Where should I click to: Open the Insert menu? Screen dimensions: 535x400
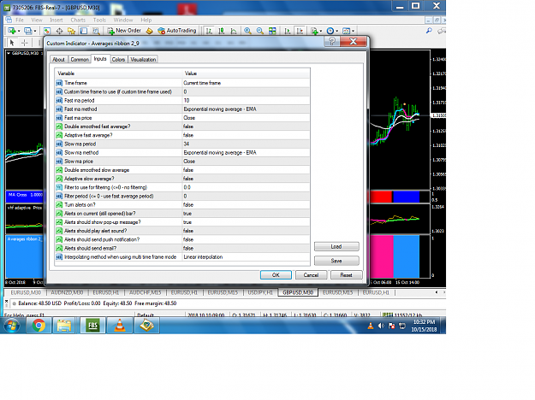pyautogui.click(x=56, y=20)
